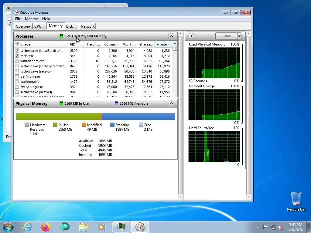
Task: Click main pane scrollbar down arrow
Action: point(180,197)
